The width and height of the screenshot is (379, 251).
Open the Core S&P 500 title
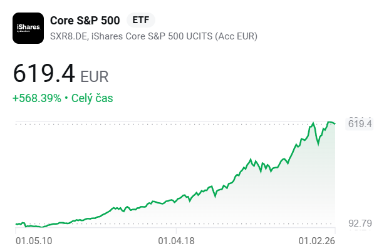[x=85, y=20]
